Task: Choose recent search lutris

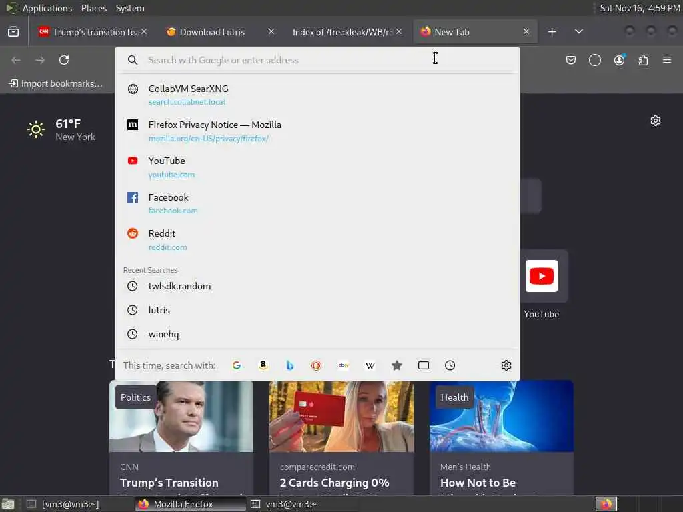Action: 317,310
